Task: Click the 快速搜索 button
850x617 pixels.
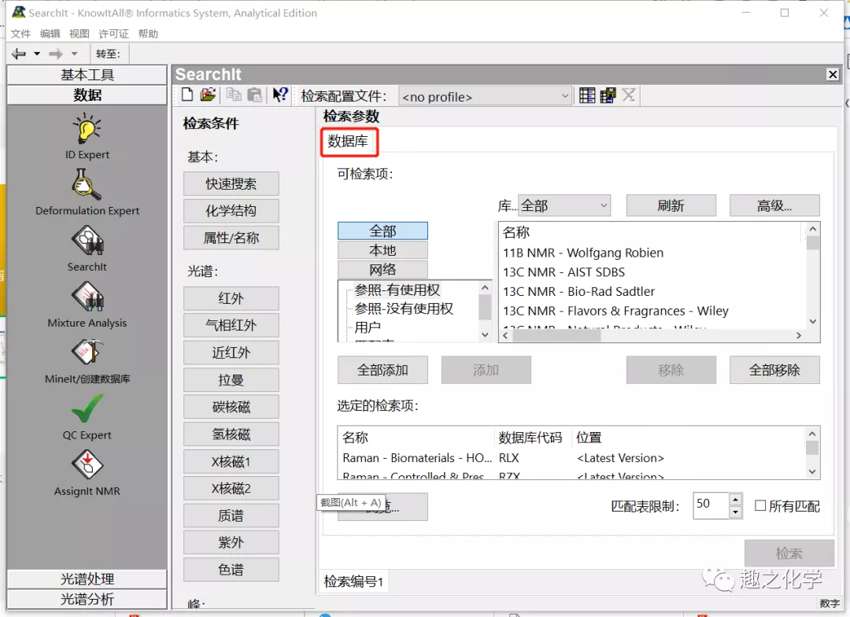Action: (x=231, y=184)
